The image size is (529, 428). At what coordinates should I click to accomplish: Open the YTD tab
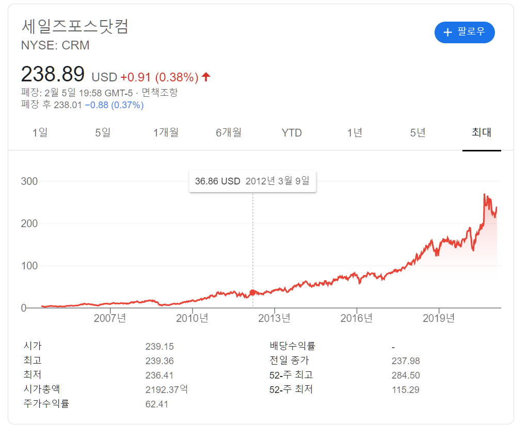pos(292,133)
